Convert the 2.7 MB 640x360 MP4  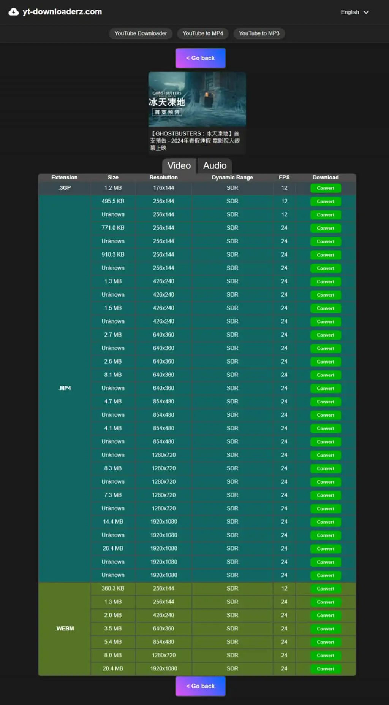tap(326, 335)
